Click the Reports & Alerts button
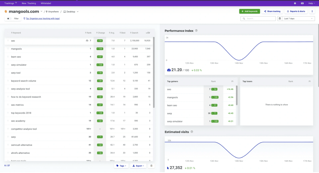This screenshot has height=173, width=319. coord(296,12)
